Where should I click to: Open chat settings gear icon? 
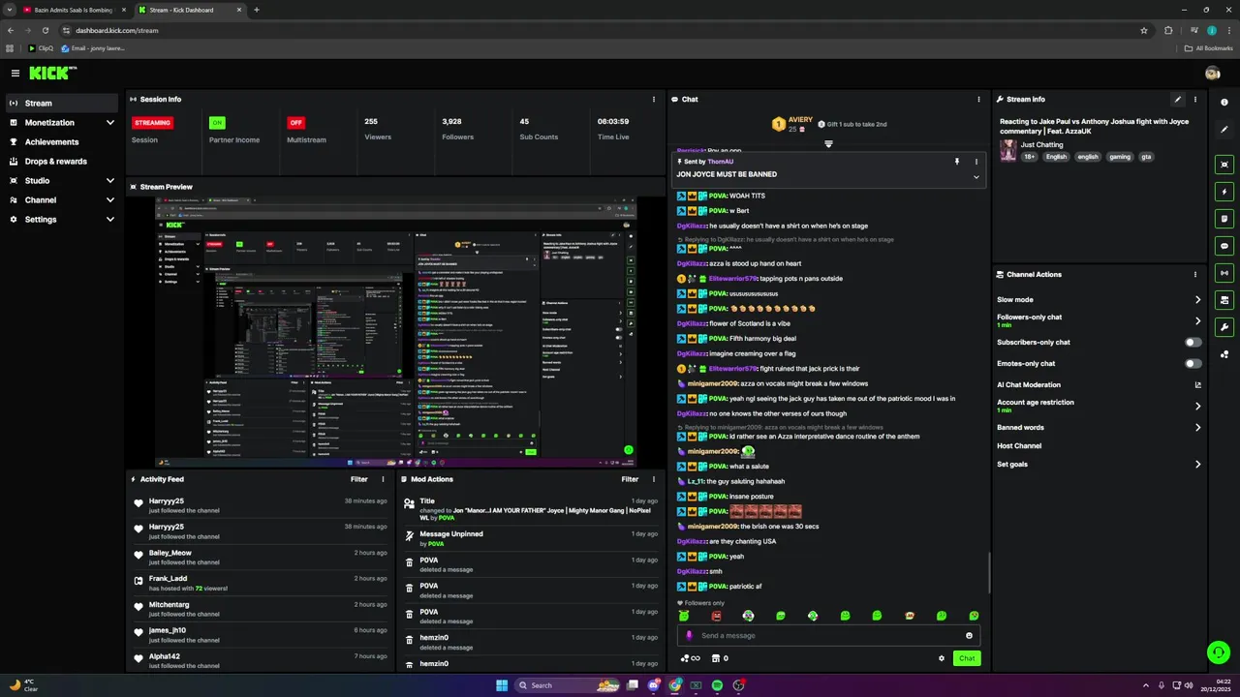(942, 658)
